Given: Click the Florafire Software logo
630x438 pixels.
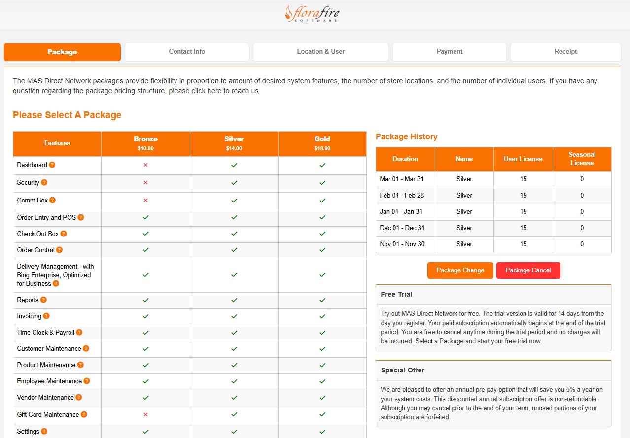Looking at the screenshot, I should 313,13.
